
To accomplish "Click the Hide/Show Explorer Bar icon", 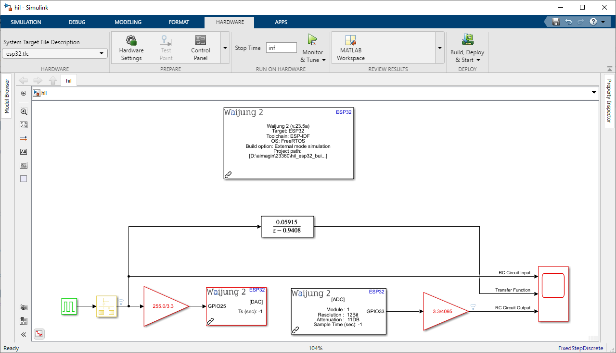I will [24, 93].
